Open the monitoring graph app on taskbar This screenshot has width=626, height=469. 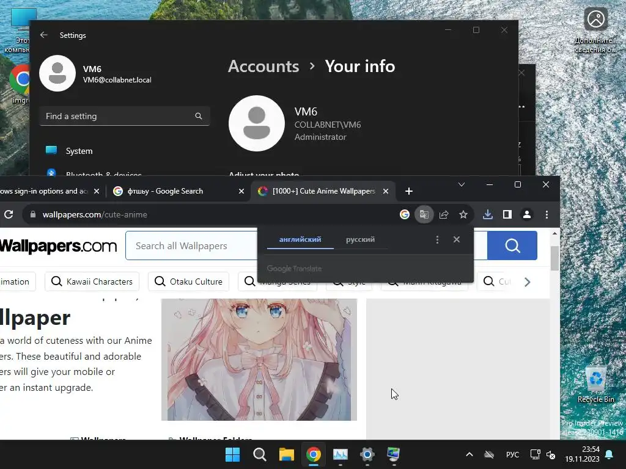coord(340,454)
